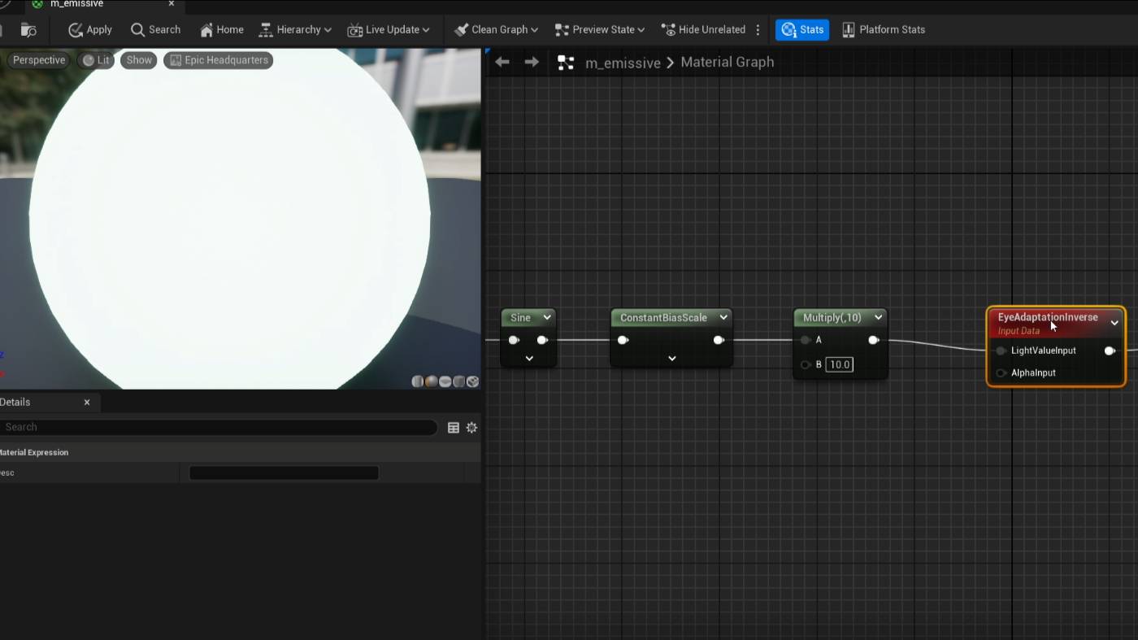Viewport: 1138px width, 640px height.
Task: Click the Show viewport button
Action: point(139,60)
